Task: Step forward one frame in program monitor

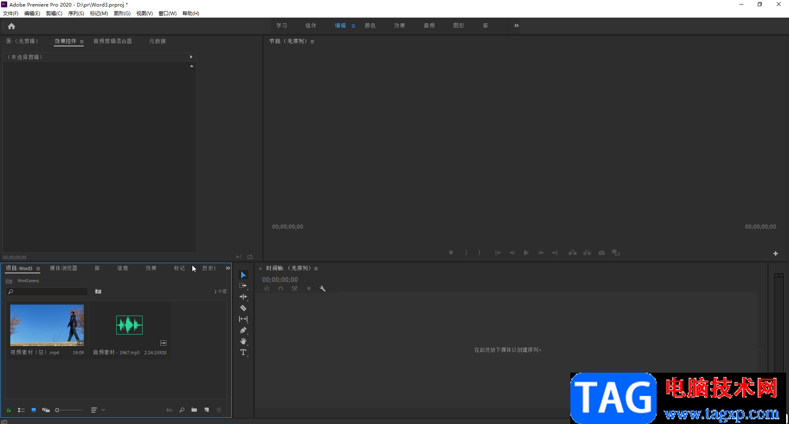Action: (541, 253)
